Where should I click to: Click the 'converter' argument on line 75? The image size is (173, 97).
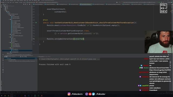pyautogui.click(x=79, y=39)
